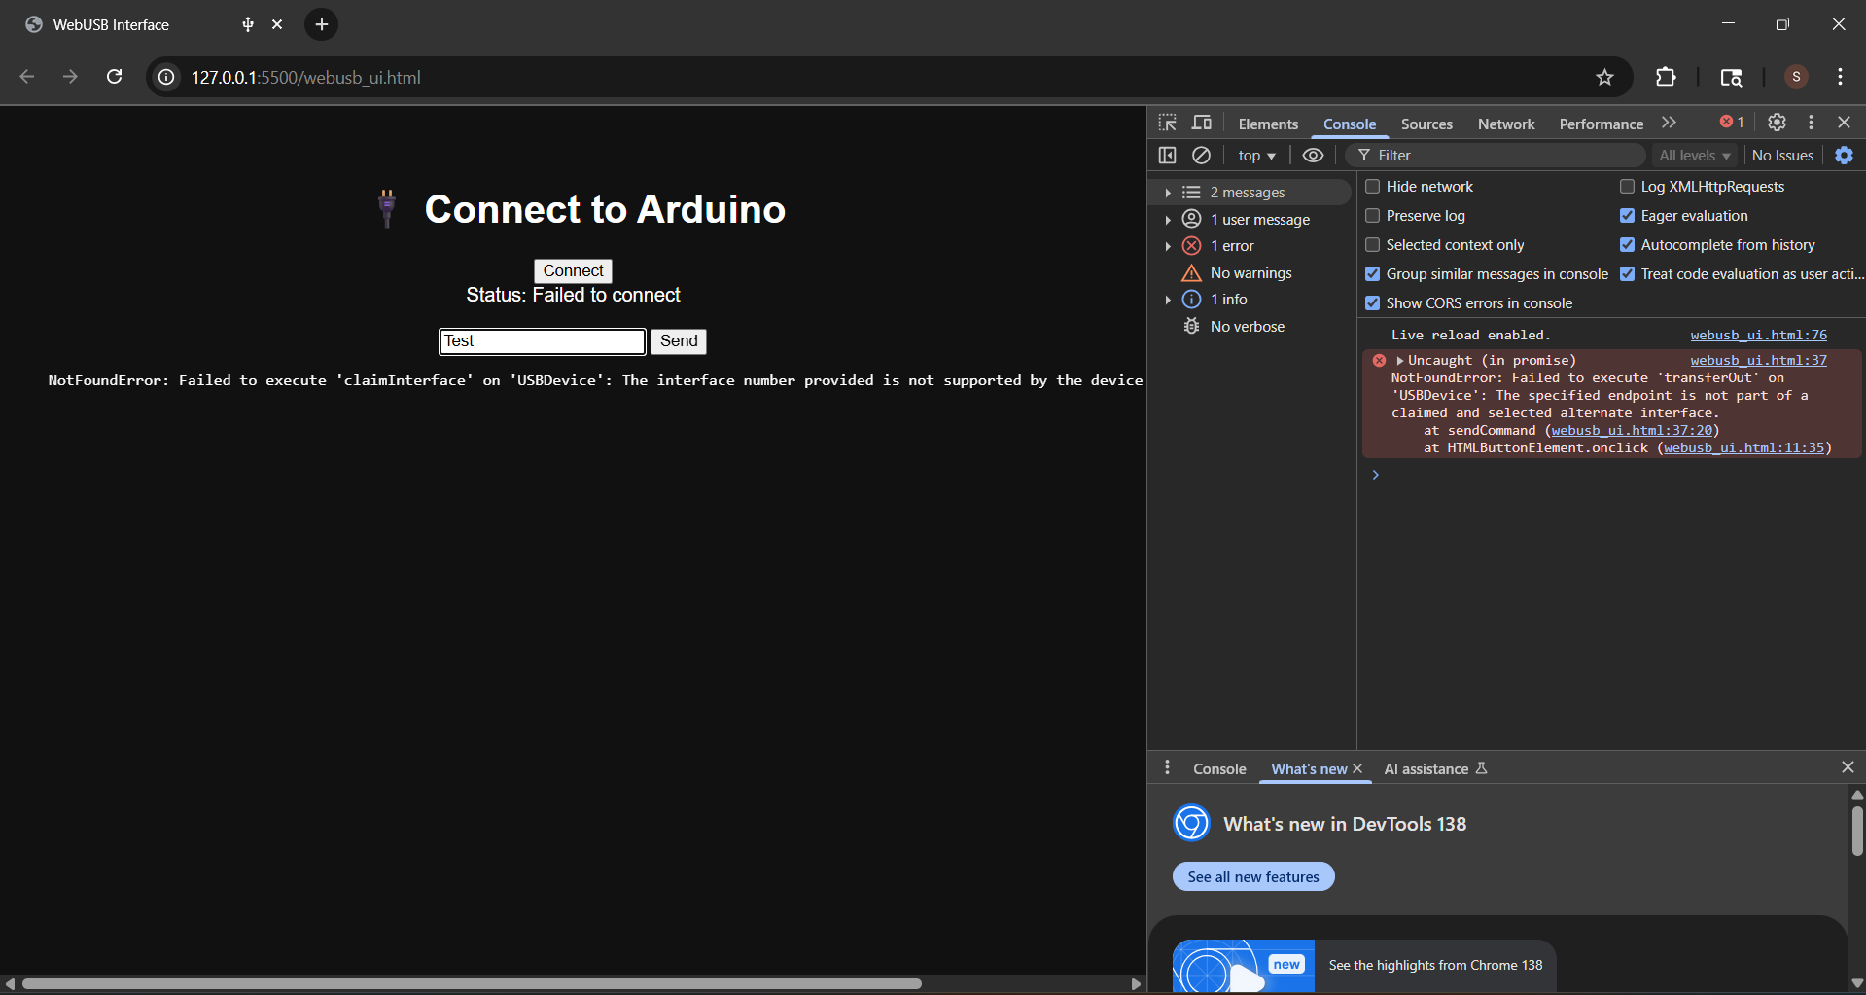
Task: Open the browser's three-dot menu
Action: click(1840, 77)
